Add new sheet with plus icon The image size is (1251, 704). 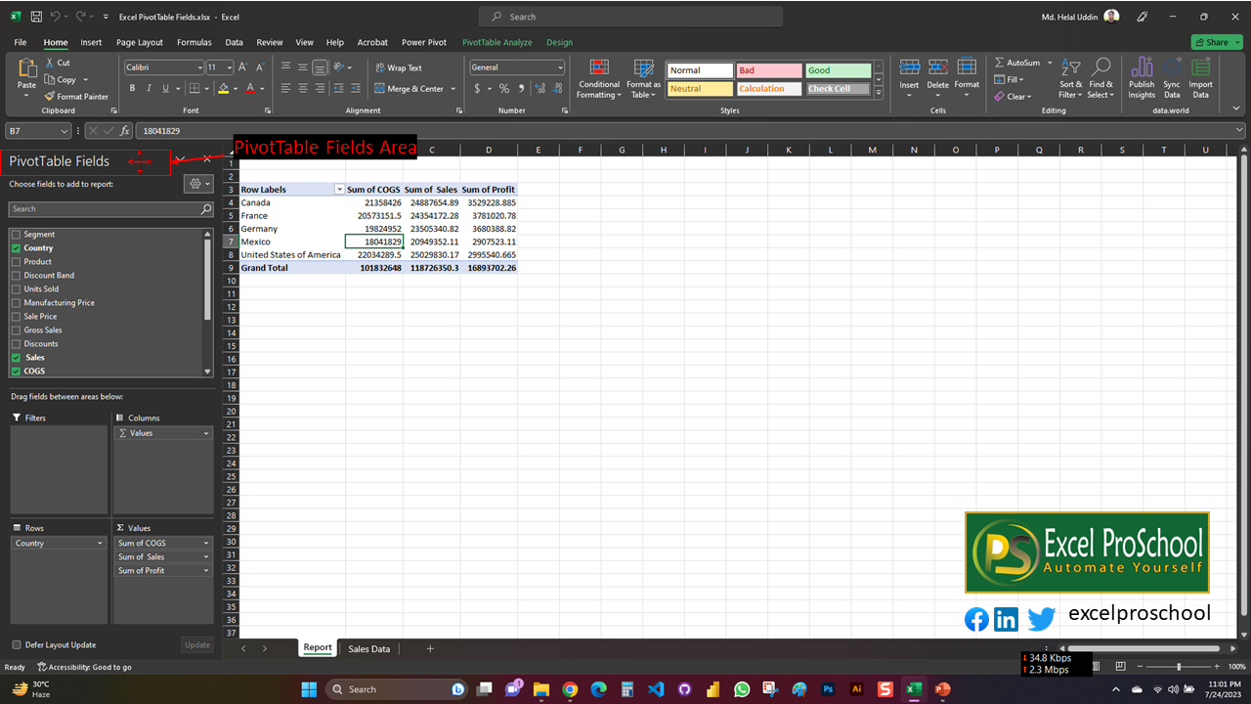[x=430, y=648]
